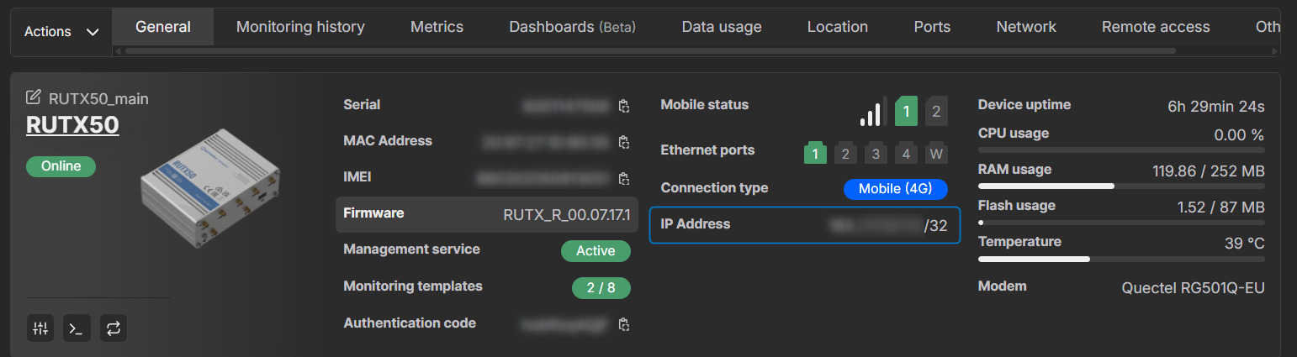The image size is (1297, 357).
Task: Copy the Serial number to clipboard
Action: pyautogui.click(x=623, y=106)
